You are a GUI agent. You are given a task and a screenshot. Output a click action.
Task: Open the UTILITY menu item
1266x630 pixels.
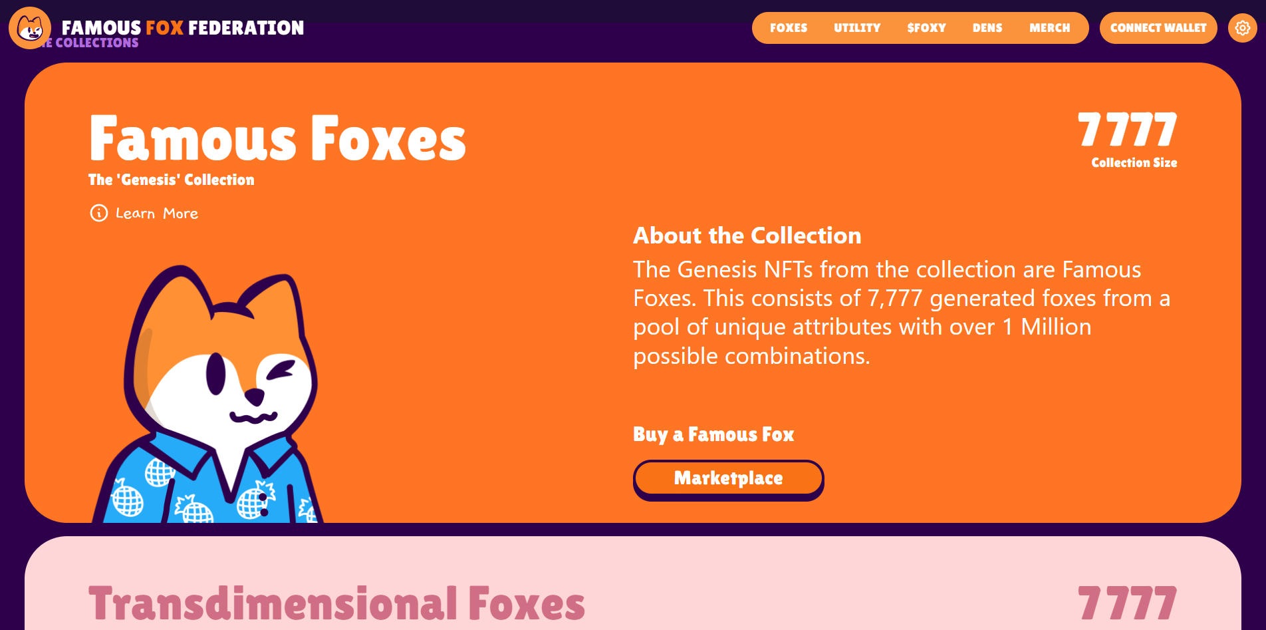[856, 28]
